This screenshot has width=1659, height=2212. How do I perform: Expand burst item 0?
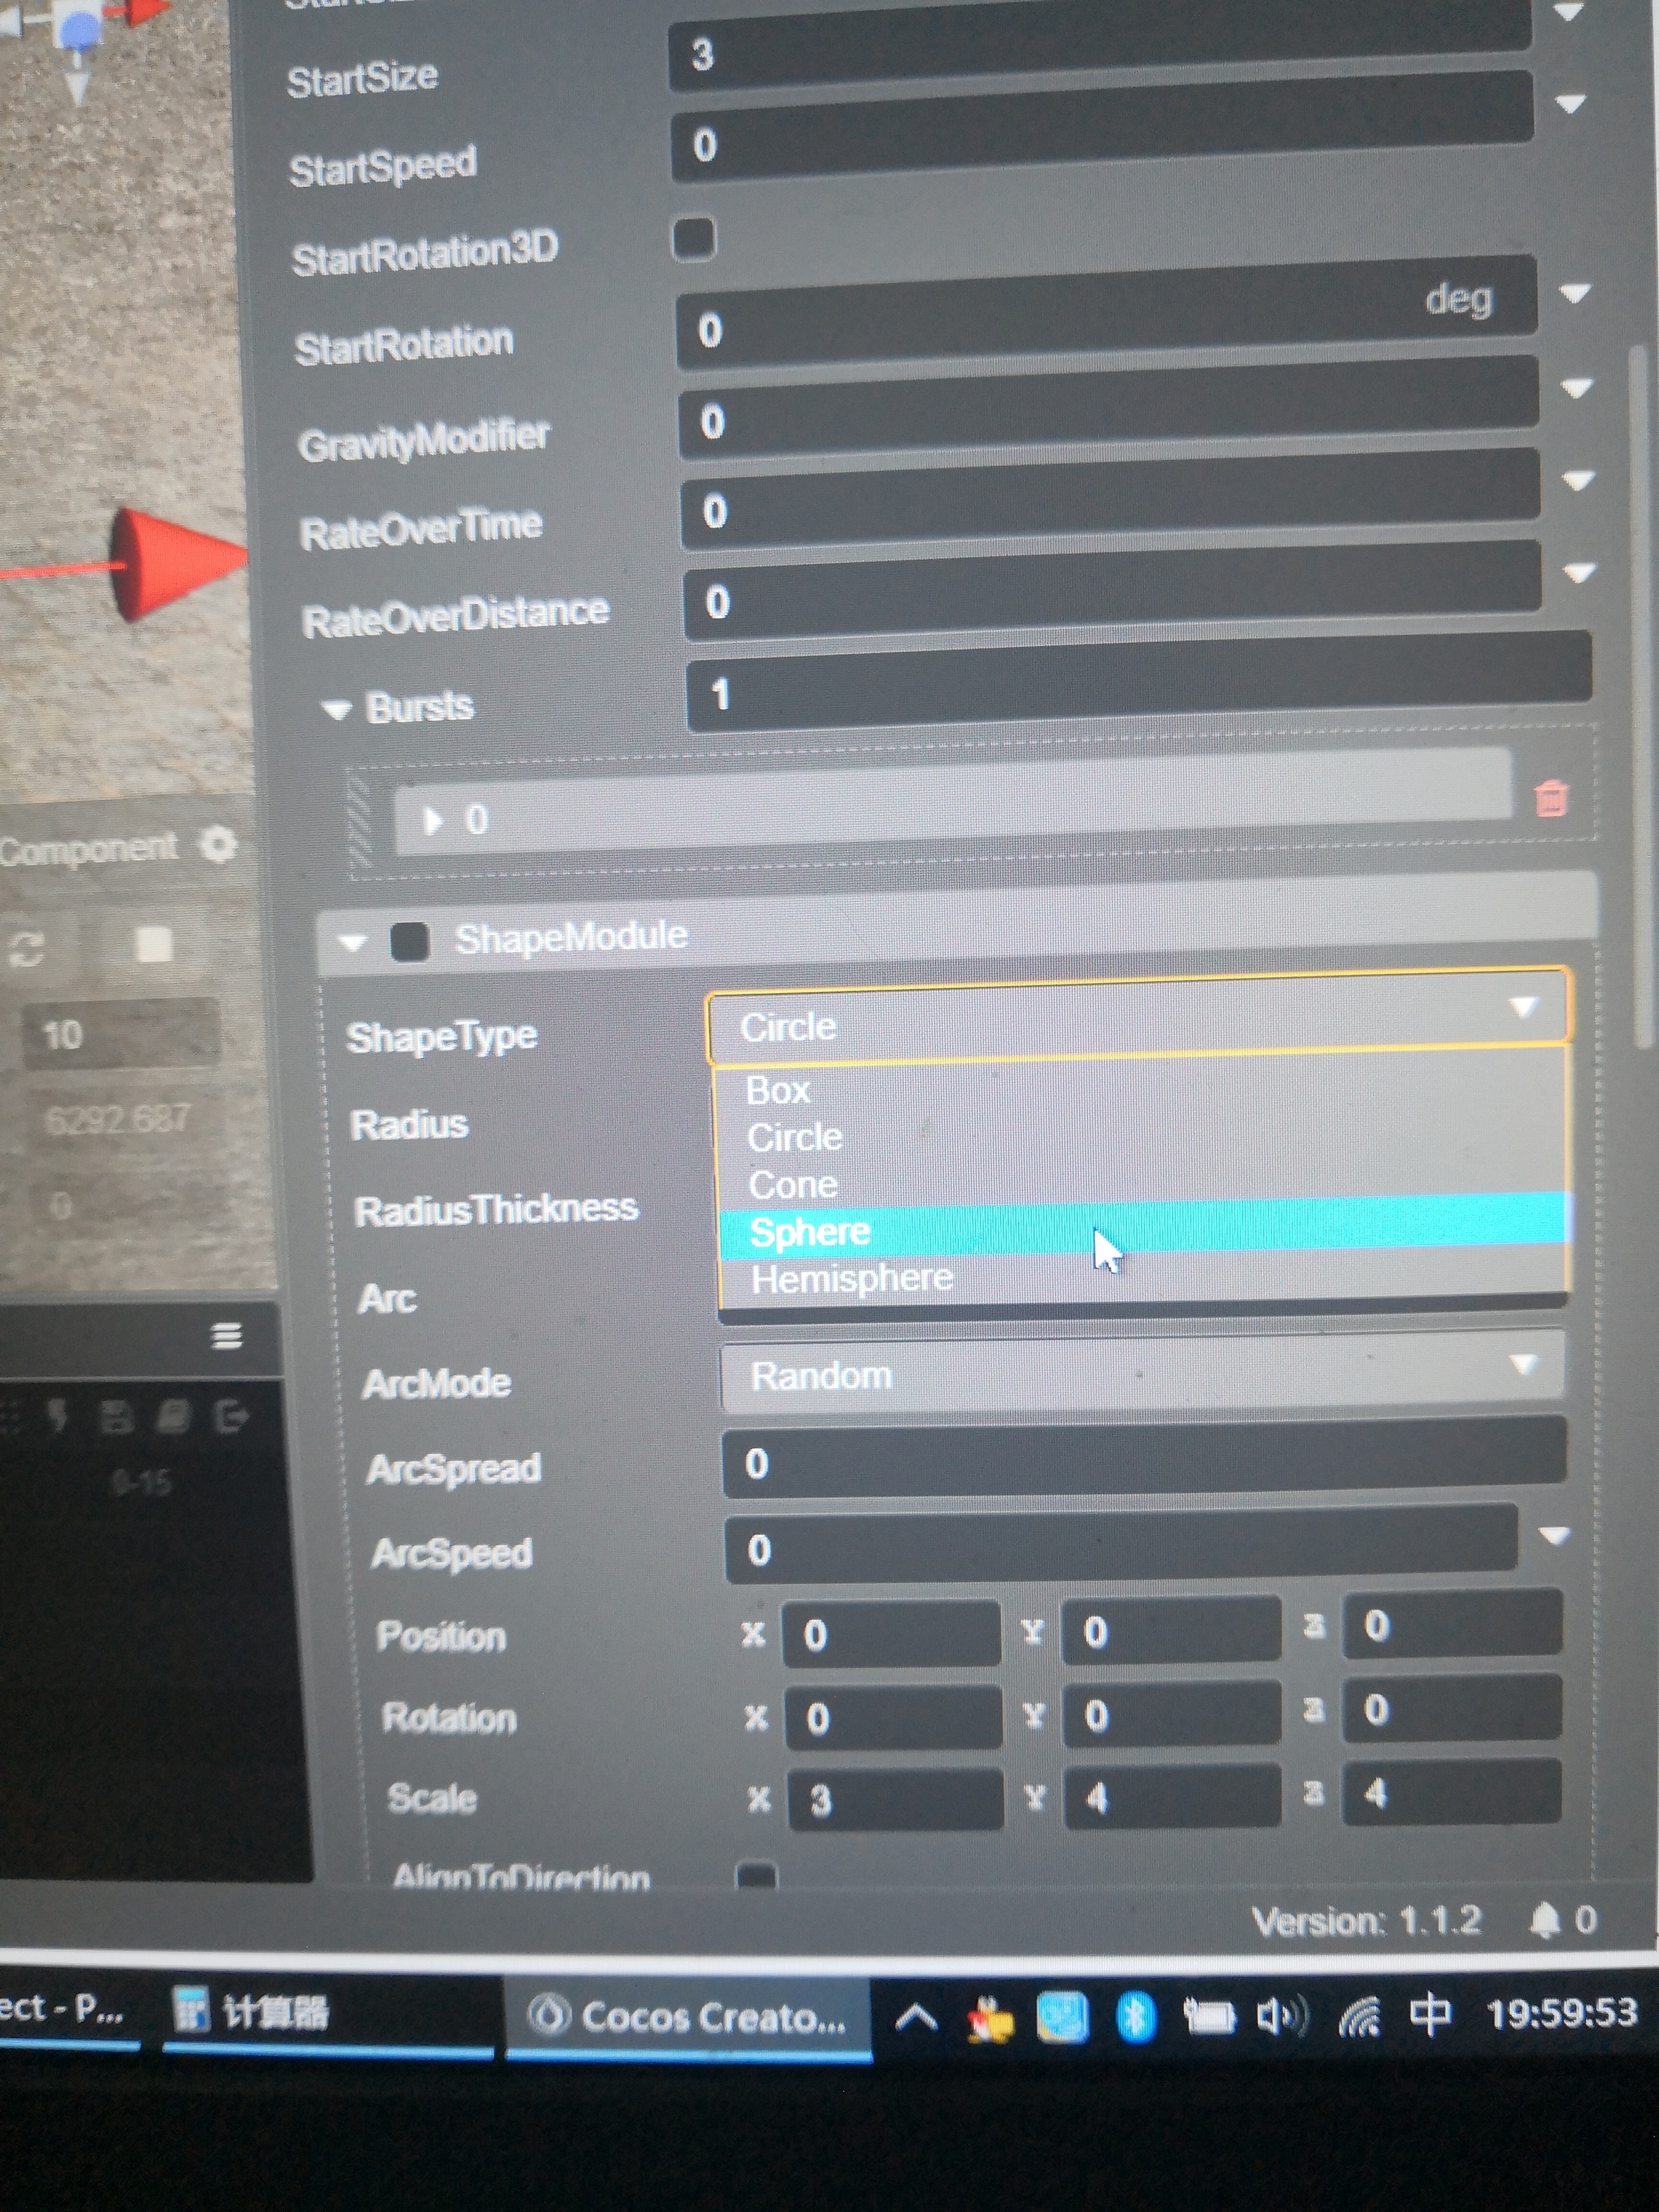[433, 821]
